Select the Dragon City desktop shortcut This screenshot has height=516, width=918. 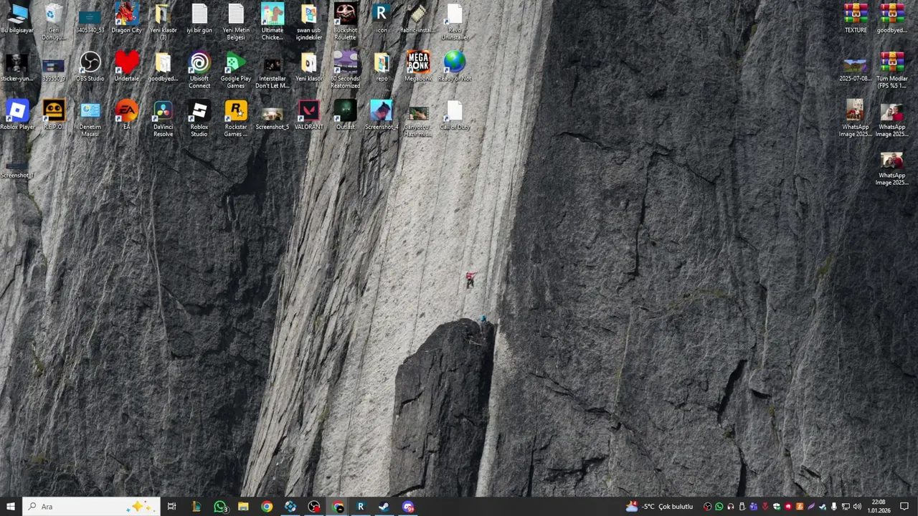(126, 19)
